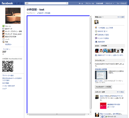Click the facebook logo

pyautogui.click(x=7, y=3)
